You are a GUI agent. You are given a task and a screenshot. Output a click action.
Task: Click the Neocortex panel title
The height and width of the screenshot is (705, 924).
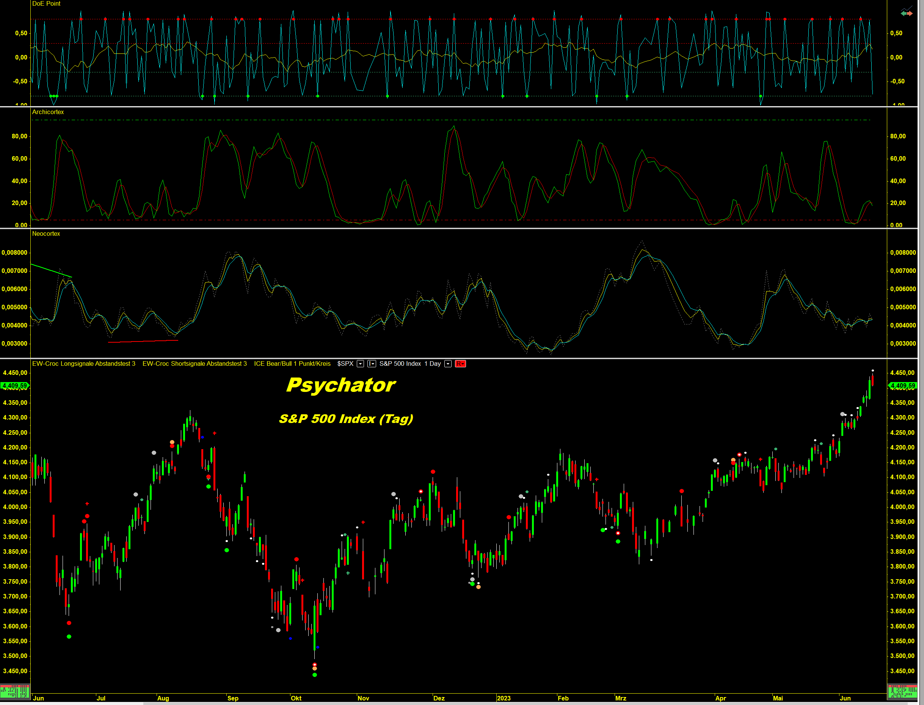tap(46, 234)
